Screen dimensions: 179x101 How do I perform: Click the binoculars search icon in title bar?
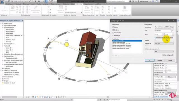130,1
